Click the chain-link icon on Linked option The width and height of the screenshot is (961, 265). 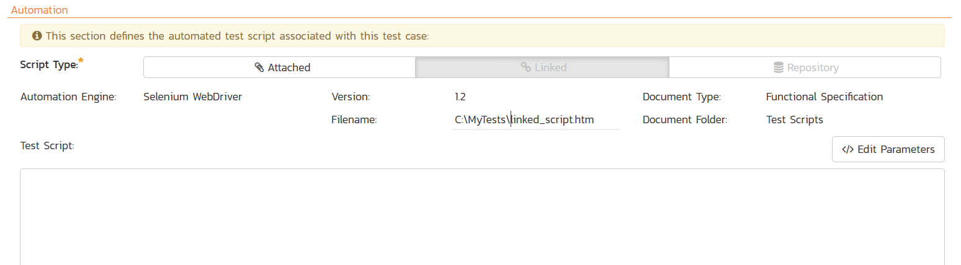(x=525, y=67)
